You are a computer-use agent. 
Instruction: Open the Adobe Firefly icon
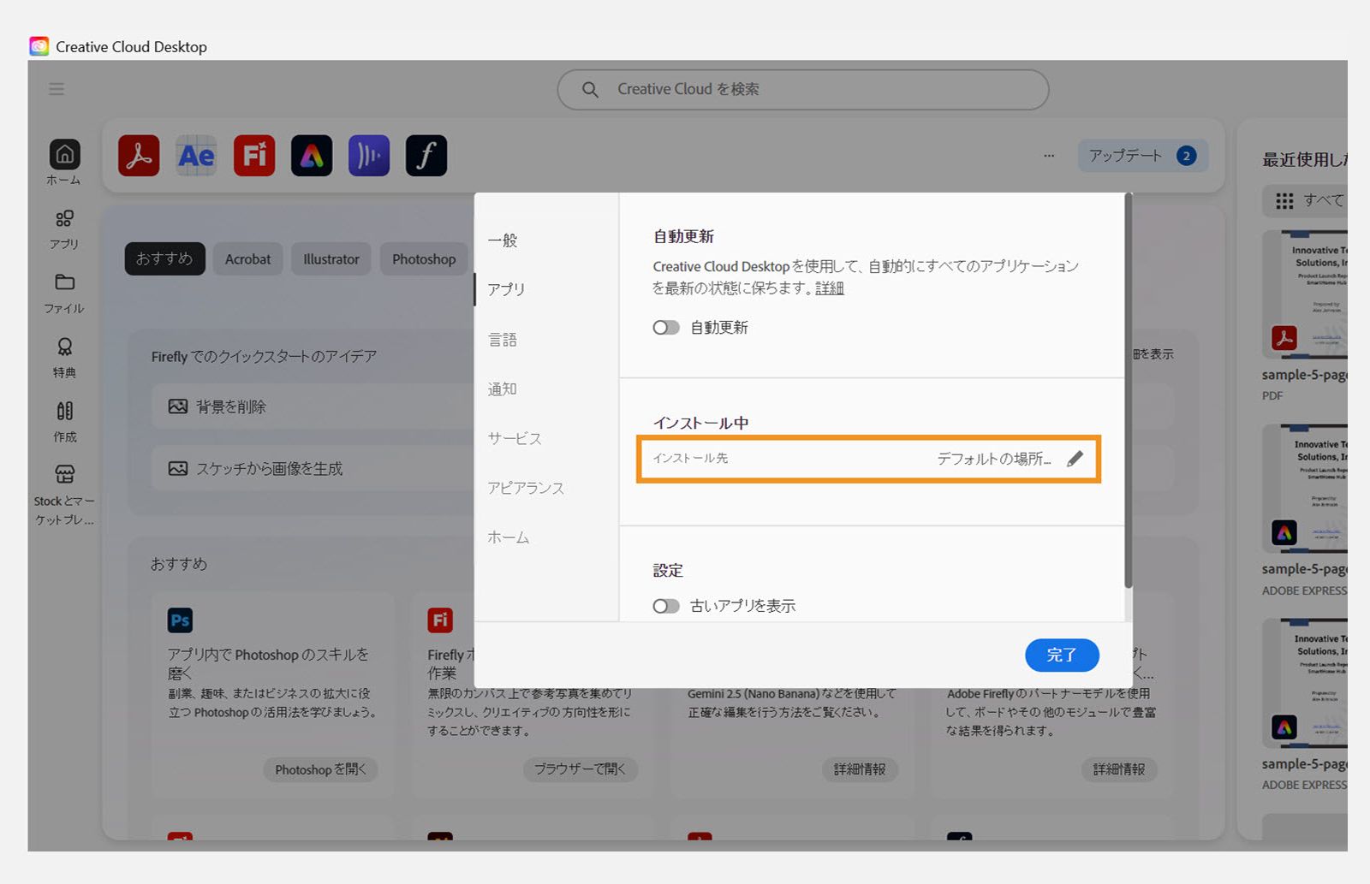(254, 156)
